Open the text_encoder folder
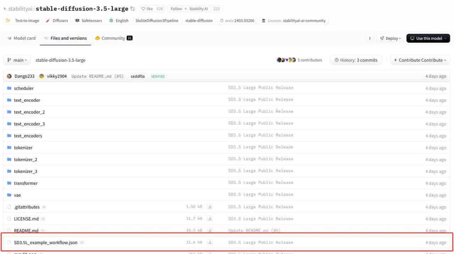 coord(27,100)
